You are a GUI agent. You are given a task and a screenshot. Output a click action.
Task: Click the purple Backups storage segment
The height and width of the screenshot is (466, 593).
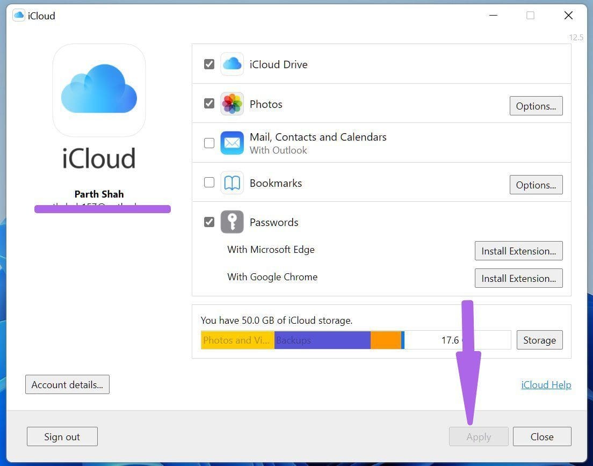tap(322, 340)
